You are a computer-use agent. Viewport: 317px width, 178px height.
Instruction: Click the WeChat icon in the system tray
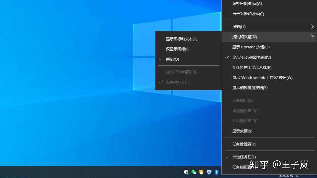tap(194, 172)
